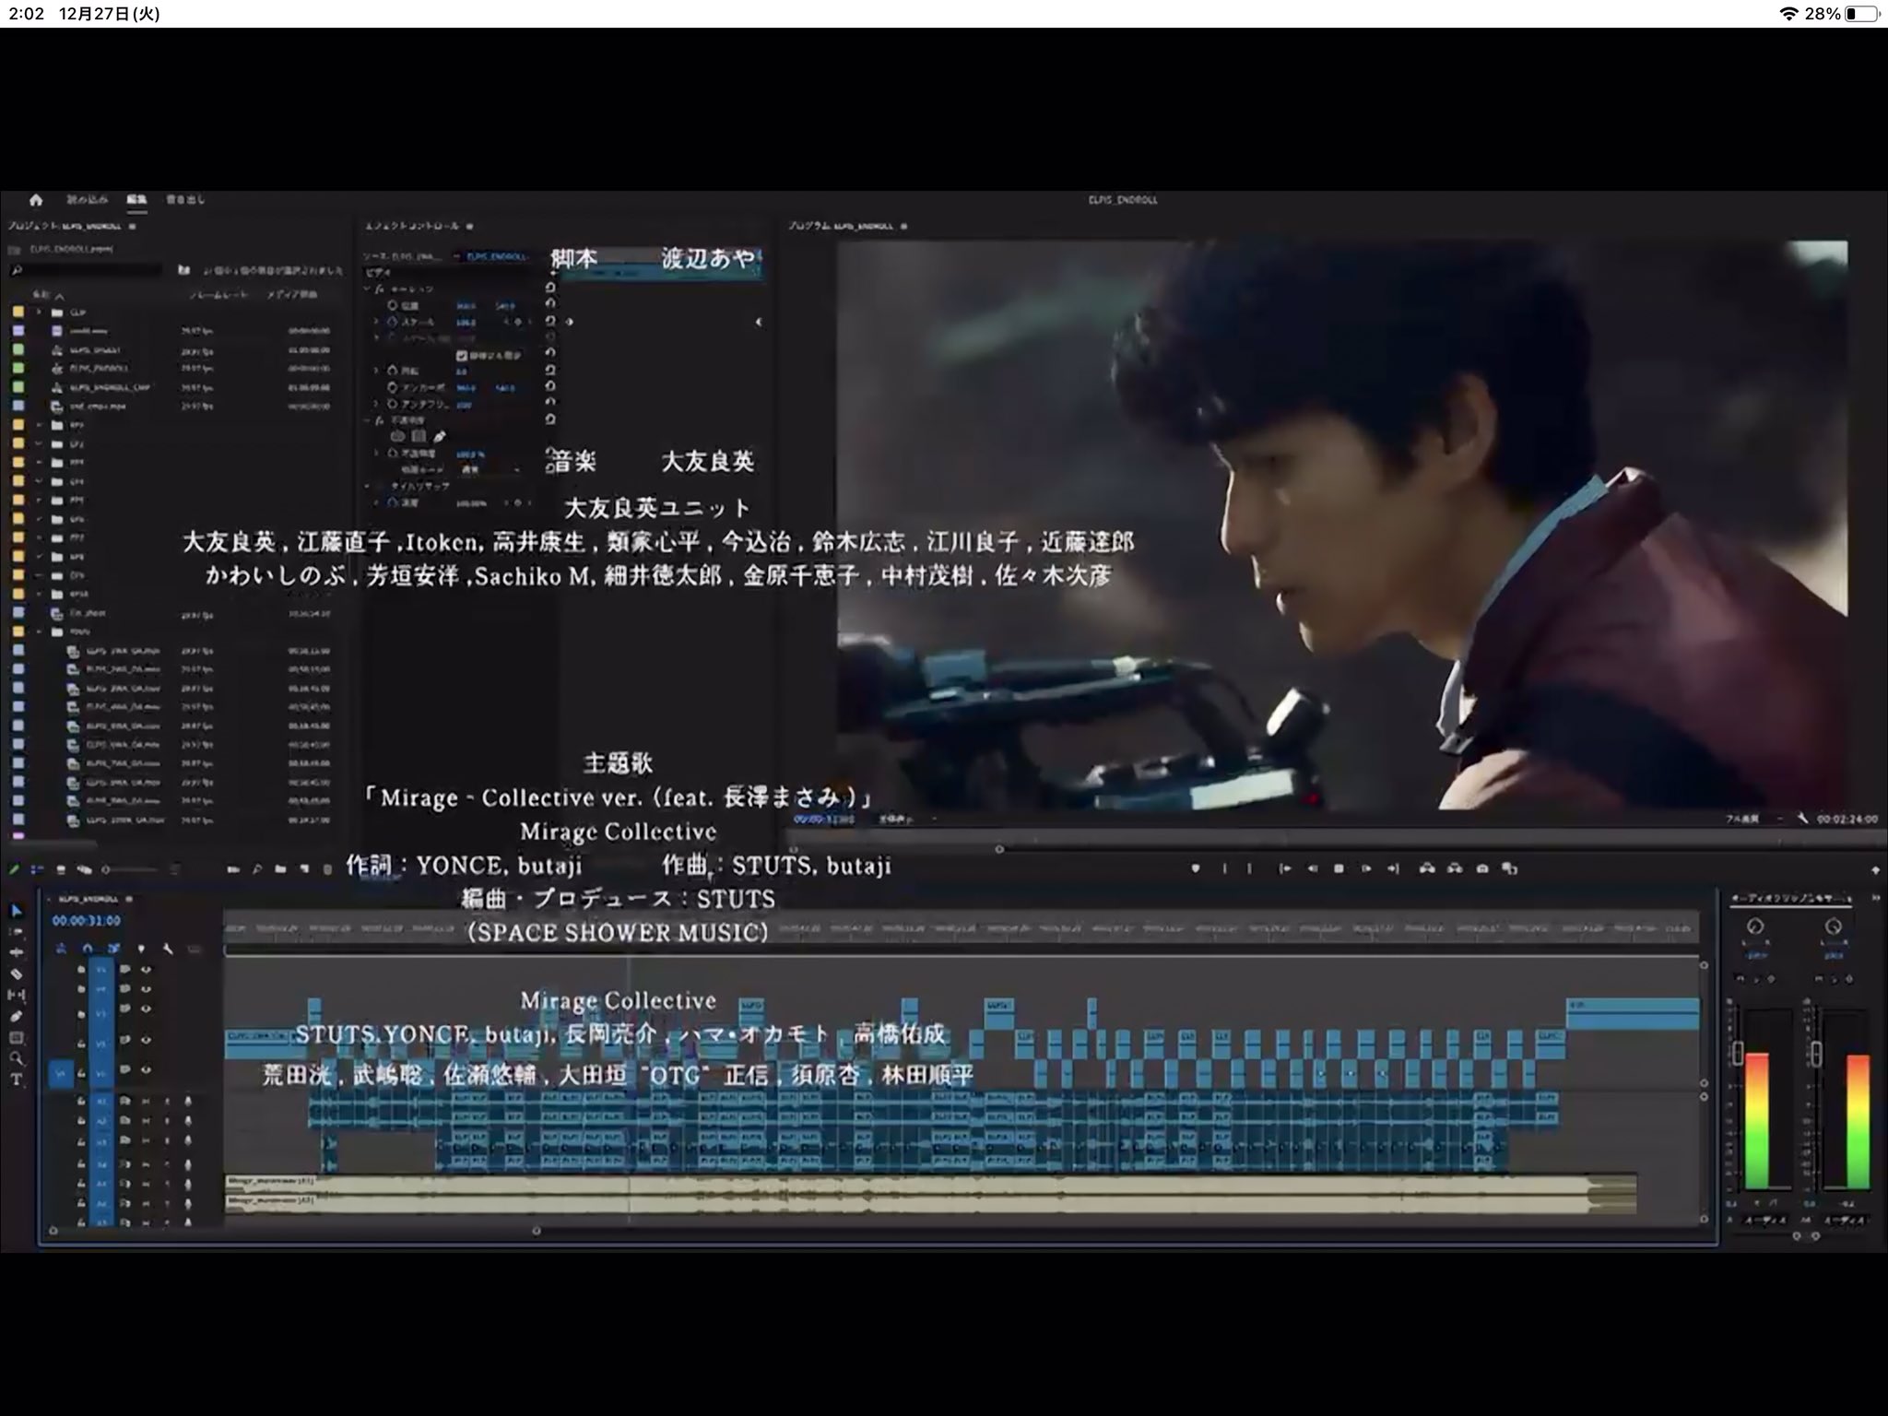Viewport: 1888px width, 1416px height.
Task: Step forward one frame
Action: click(1366, 868)
